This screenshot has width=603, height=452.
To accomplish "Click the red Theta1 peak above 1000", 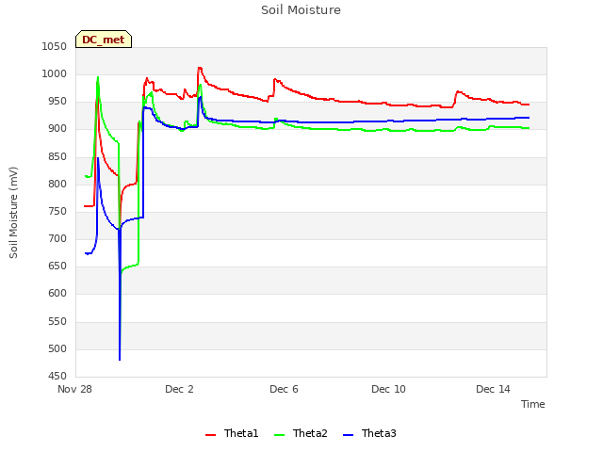I will pos(200,68).
